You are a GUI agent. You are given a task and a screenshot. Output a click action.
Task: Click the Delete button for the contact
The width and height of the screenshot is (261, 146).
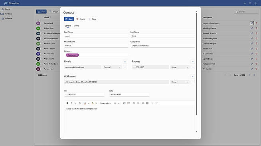coord(81,19)
